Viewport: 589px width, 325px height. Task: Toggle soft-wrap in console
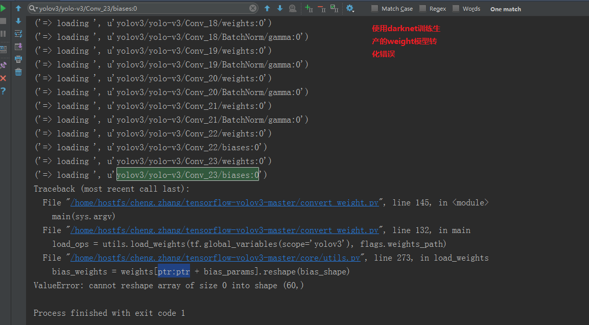pos(19,33)
